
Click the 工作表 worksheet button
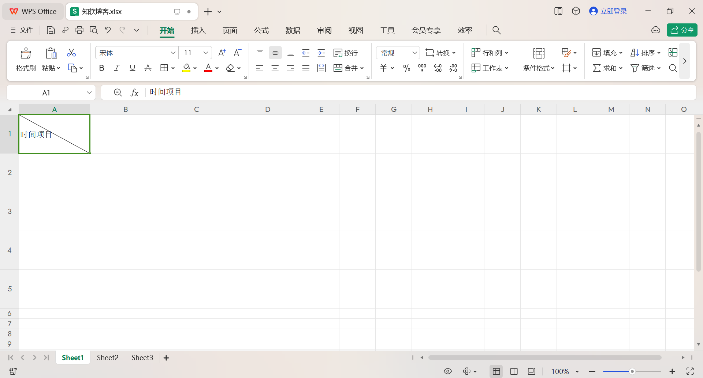click(x=490, y=68)
